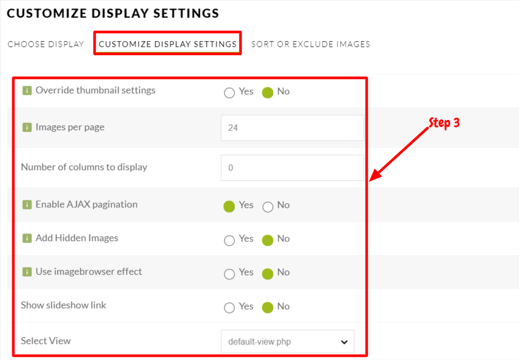
Task: Click info icon beside Override thumbnail settings
Action: pos(27,91)
